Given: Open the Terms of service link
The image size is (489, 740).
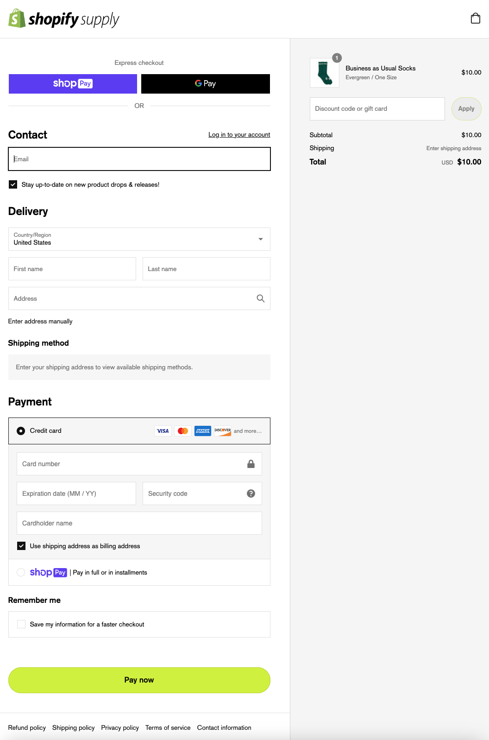Looking at the screenshot, I should click(168, 727).
